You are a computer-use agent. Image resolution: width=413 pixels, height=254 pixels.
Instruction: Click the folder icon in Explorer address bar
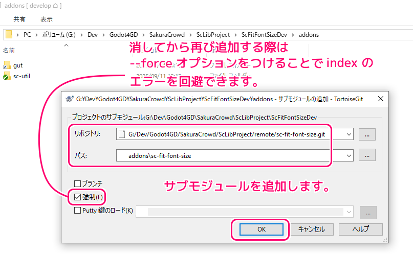[x=9, y=34]
